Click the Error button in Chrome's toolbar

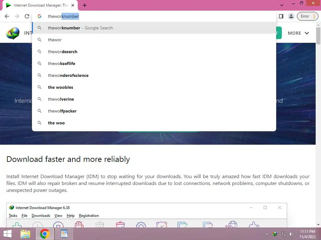coord(308,16)
